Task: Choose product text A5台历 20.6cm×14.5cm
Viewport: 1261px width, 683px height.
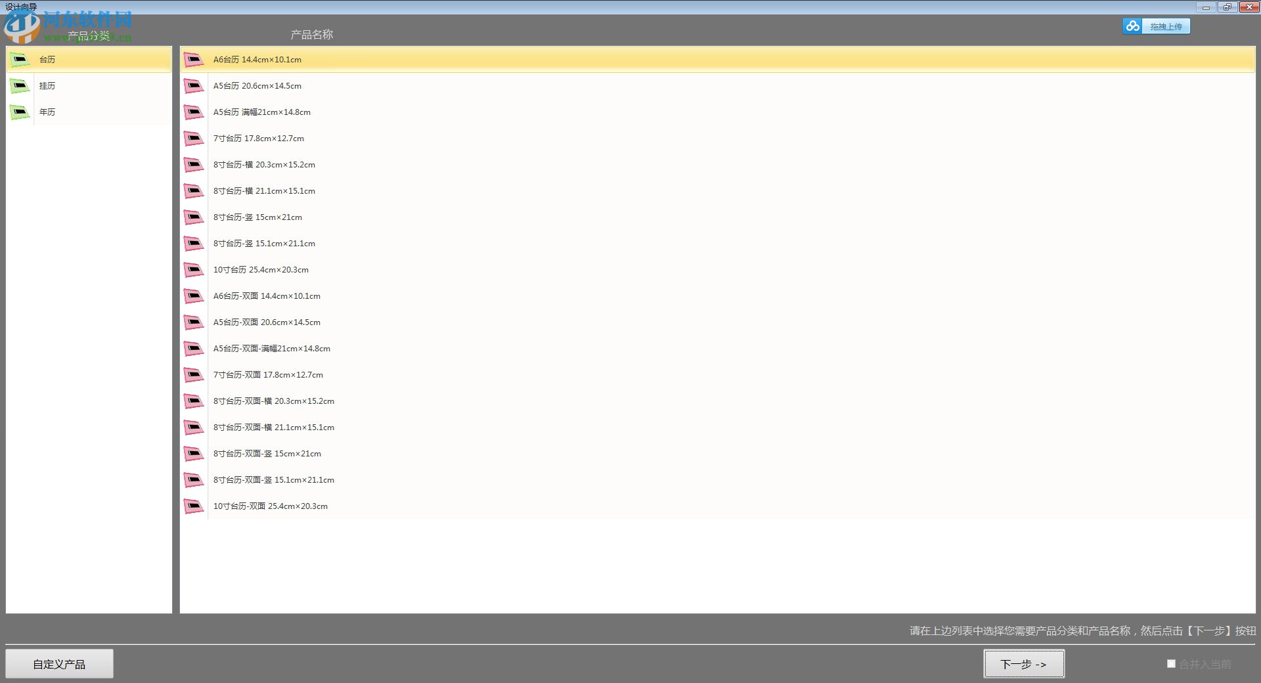Action: [x=257, y=86]
